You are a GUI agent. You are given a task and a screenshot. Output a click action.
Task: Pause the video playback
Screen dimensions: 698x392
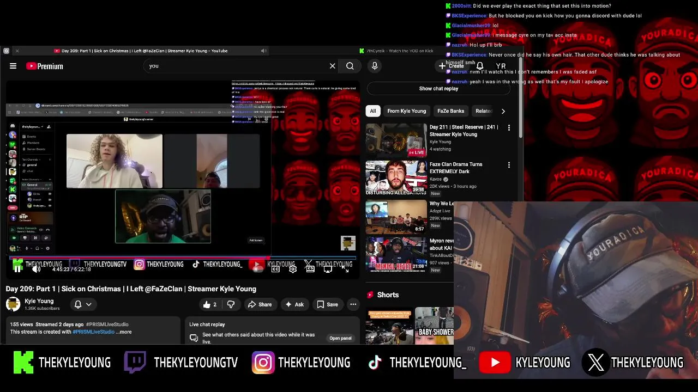click(x=17, y=269)
